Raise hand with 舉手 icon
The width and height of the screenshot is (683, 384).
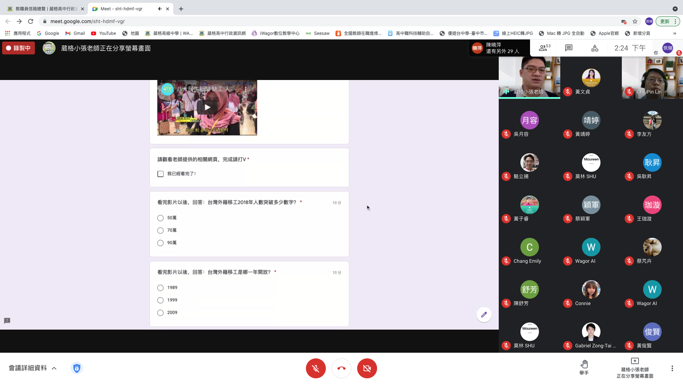click(x=584, y=367)
